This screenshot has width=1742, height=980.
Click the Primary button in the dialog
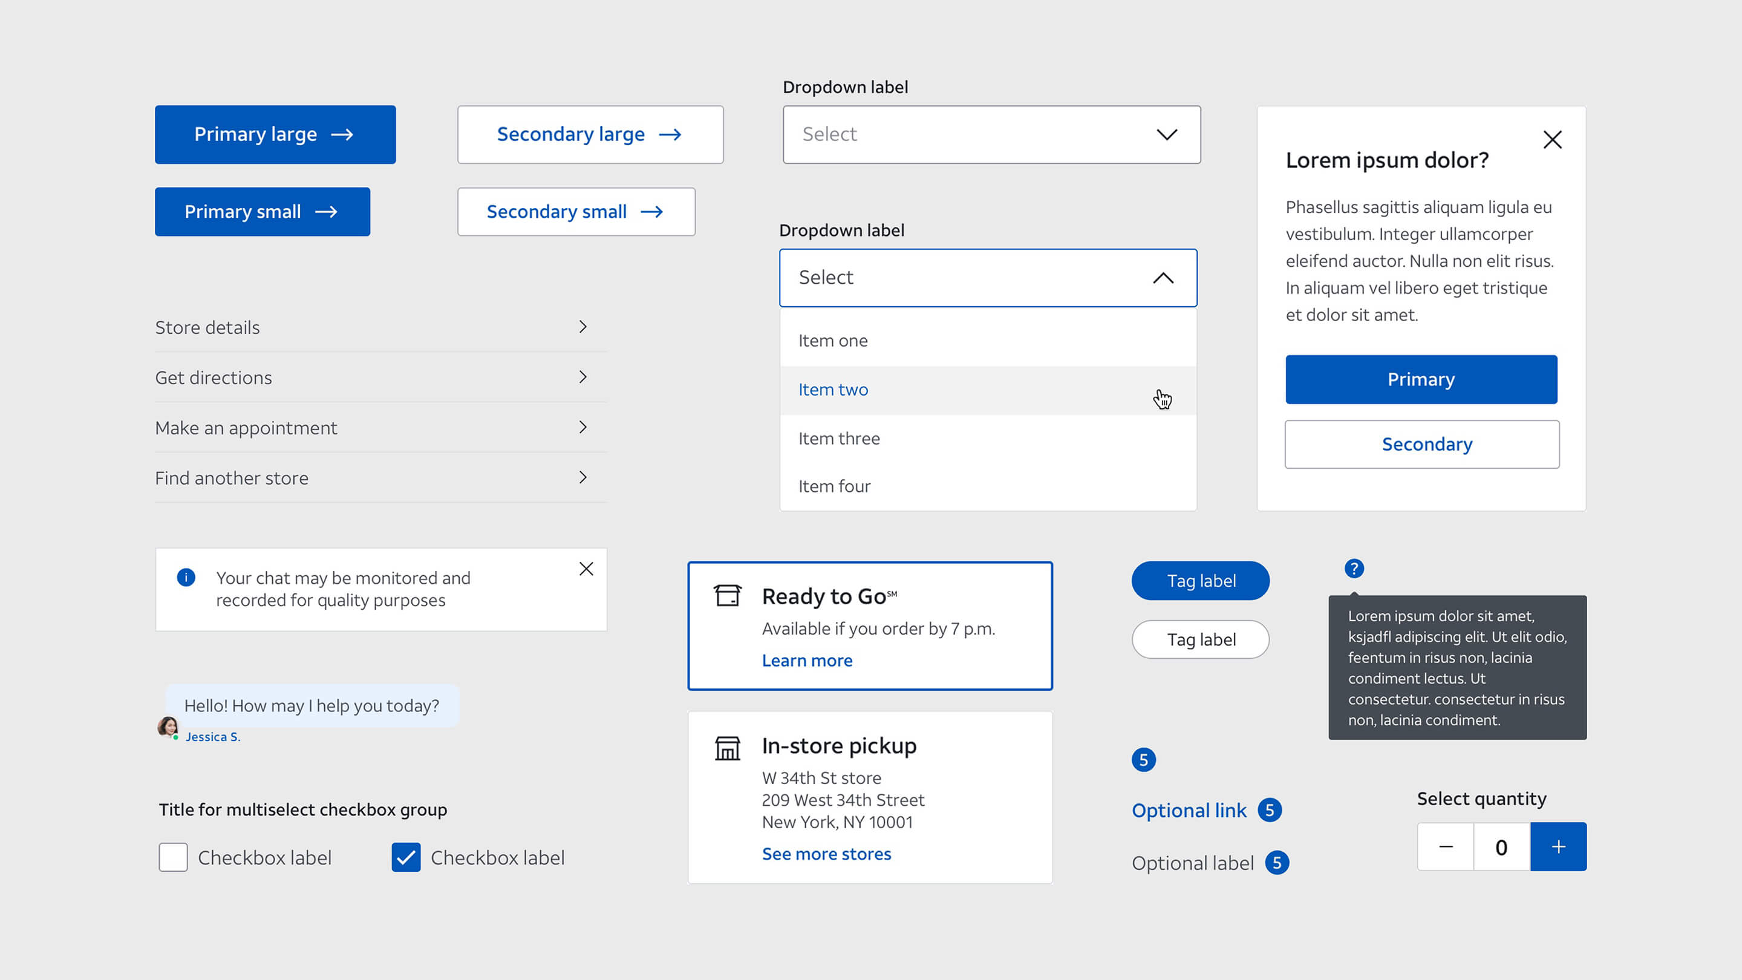click(x=1421, y=379)
